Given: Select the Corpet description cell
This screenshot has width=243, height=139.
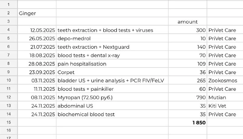Looking at the screenshot, I should [x=66, y=72].
